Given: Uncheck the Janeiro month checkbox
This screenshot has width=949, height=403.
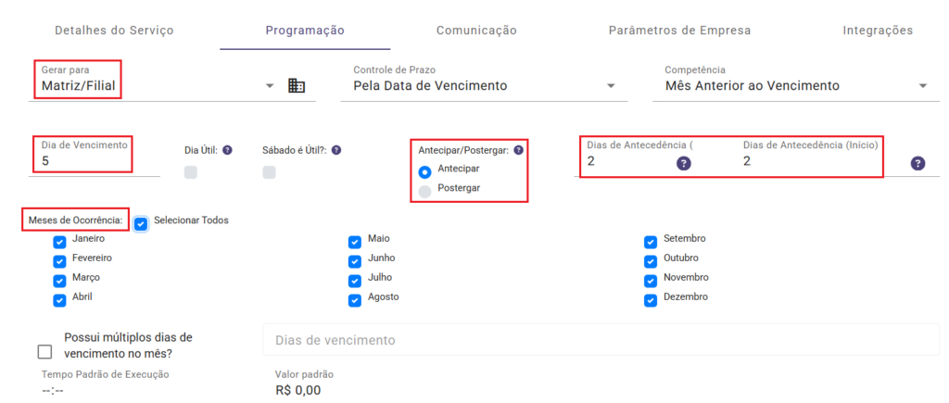Looking at the screenshot, I should [60, 241].
